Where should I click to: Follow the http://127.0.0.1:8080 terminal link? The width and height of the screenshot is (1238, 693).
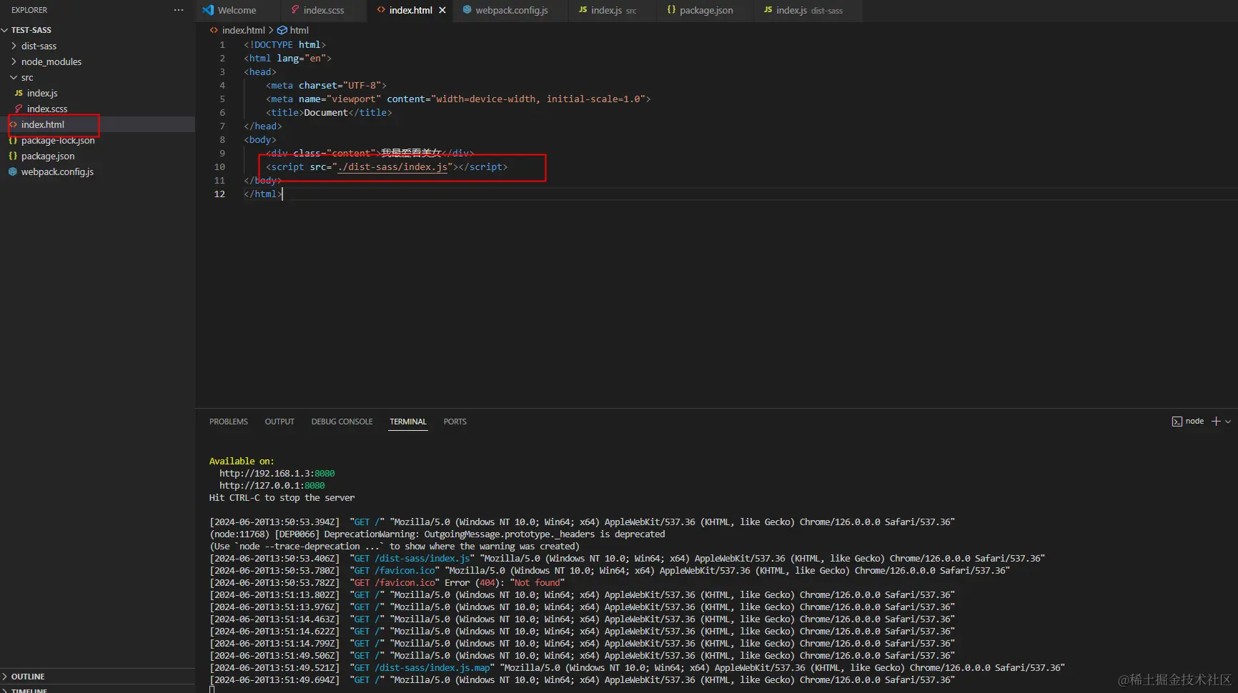(272, 486)
